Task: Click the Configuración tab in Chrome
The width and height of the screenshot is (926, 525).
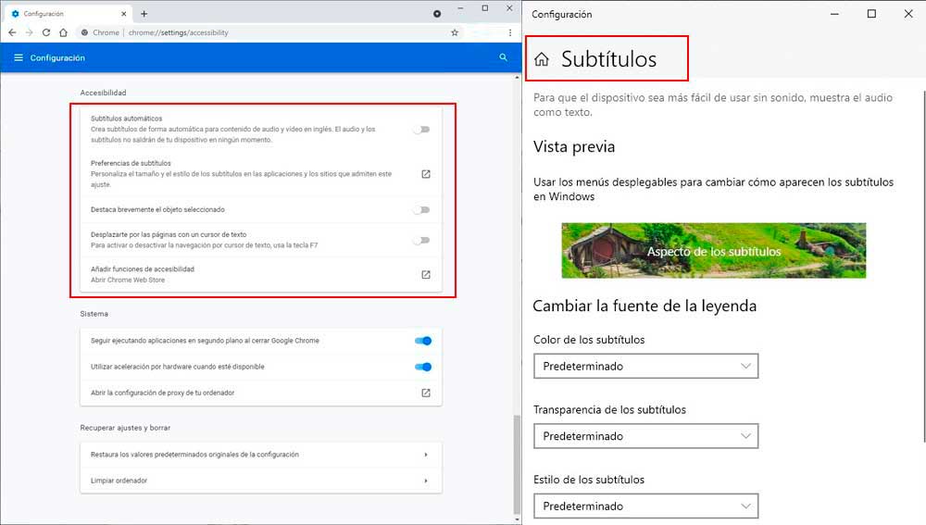Action: click(x=69, y=14)
